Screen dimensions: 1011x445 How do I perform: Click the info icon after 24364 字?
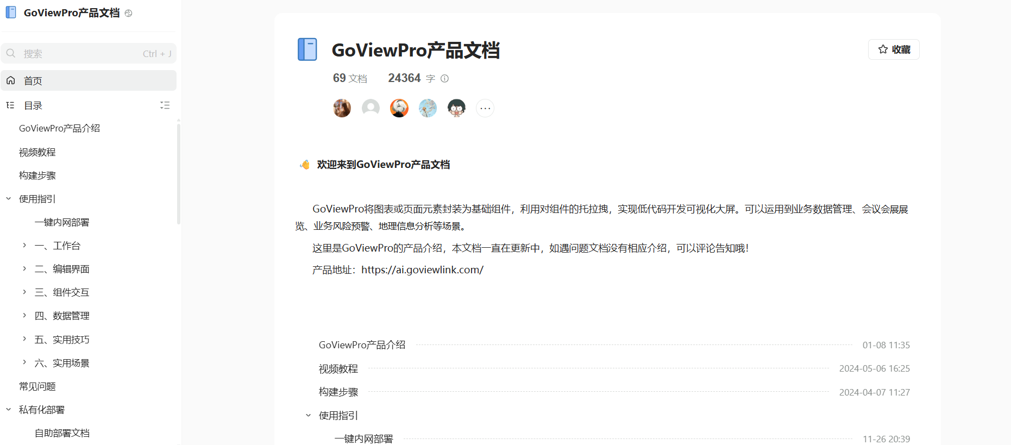(444, 78)
